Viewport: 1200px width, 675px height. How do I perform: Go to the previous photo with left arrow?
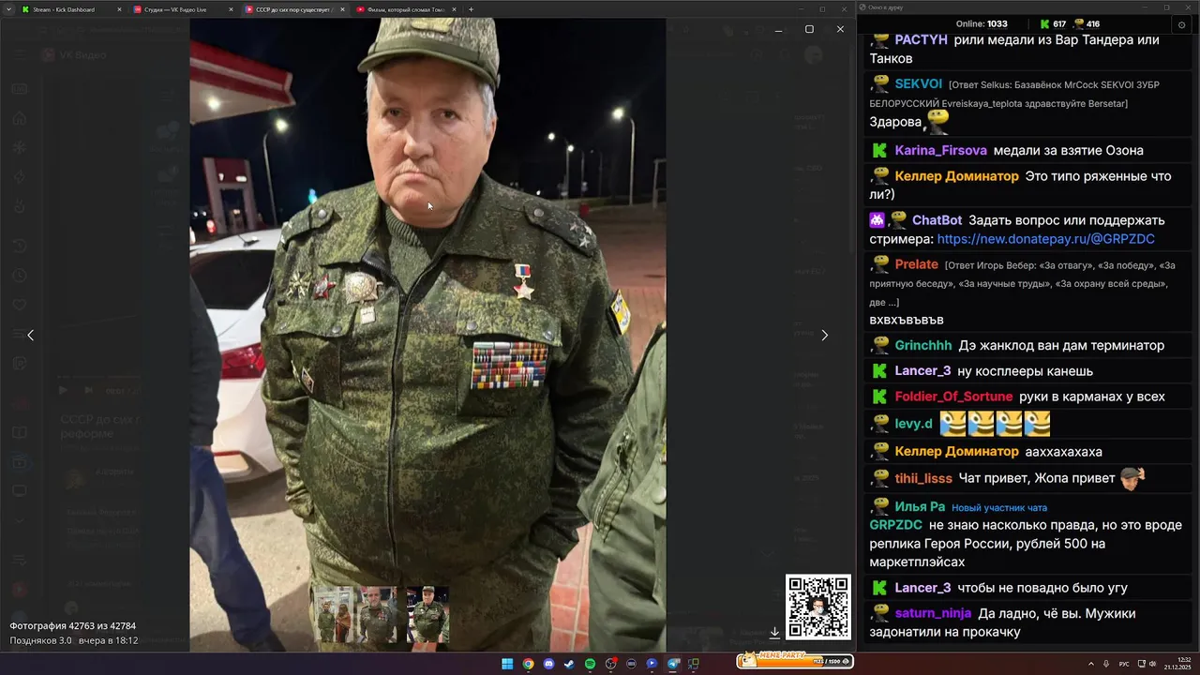click(30, 335)
